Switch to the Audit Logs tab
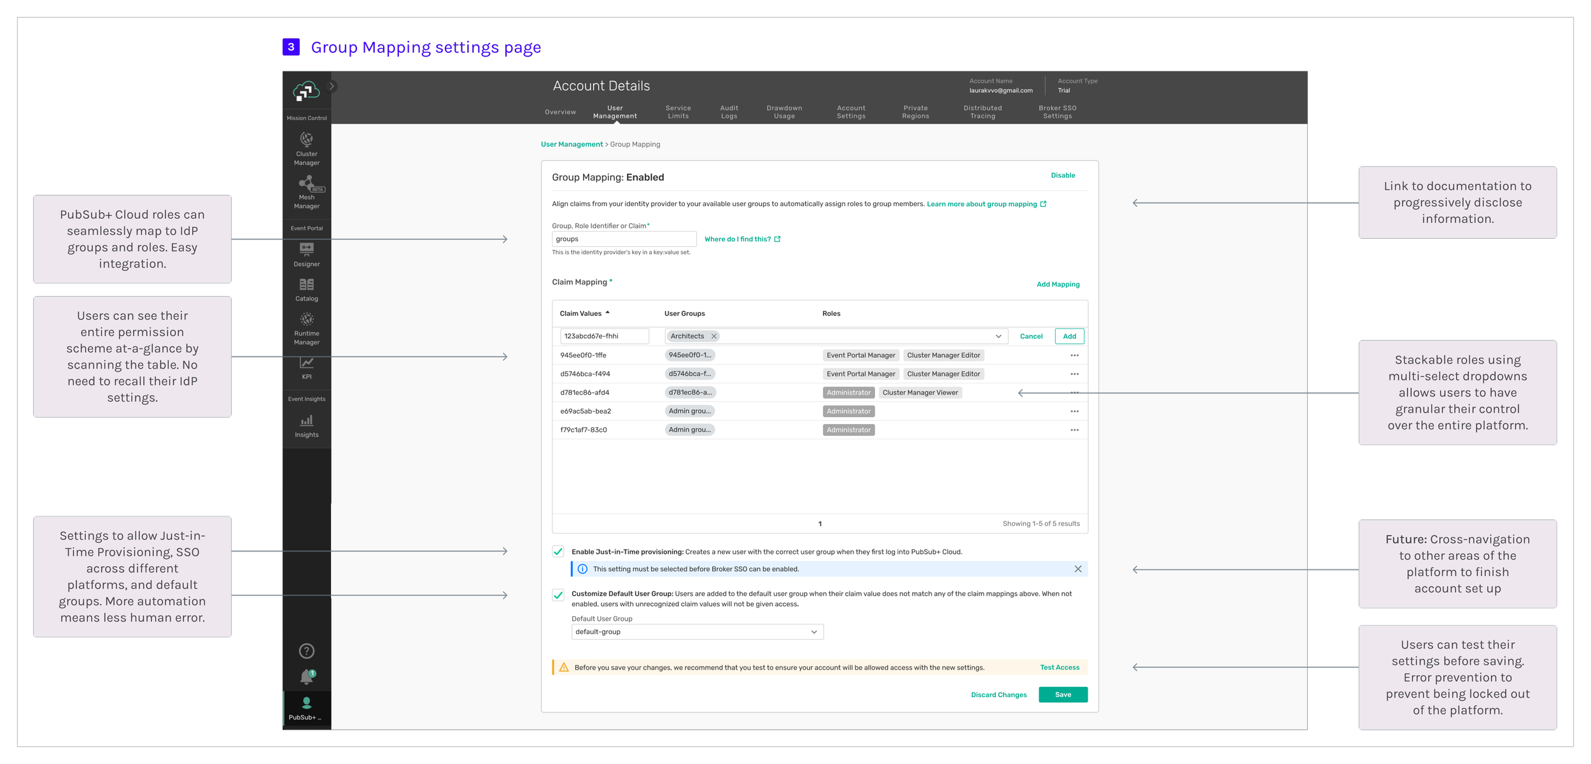The width and height of the screenshot is (1591, 764). coord(729,112)
